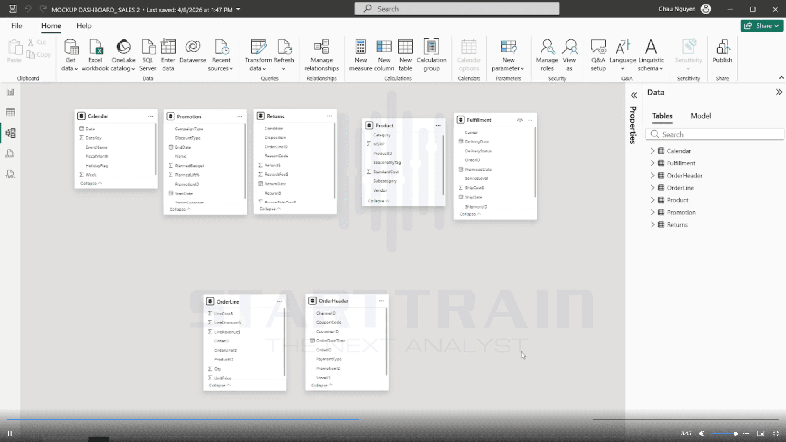Expand the Properties pane

(x=634, y=95)
